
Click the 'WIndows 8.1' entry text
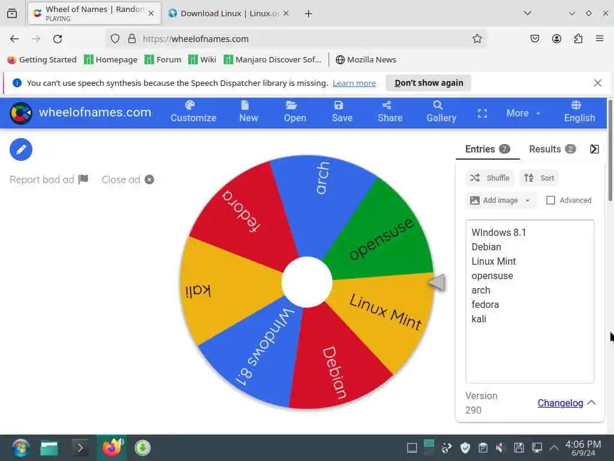pos(498,232)
